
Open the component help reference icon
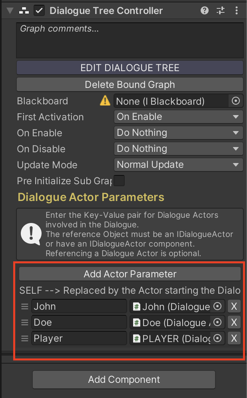(x=205, y=11)
